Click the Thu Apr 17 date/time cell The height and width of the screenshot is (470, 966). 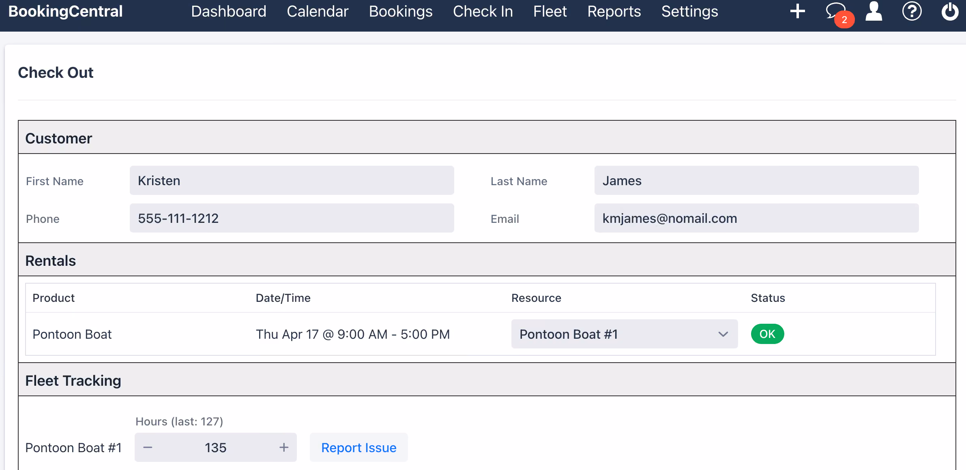[353, 334]
